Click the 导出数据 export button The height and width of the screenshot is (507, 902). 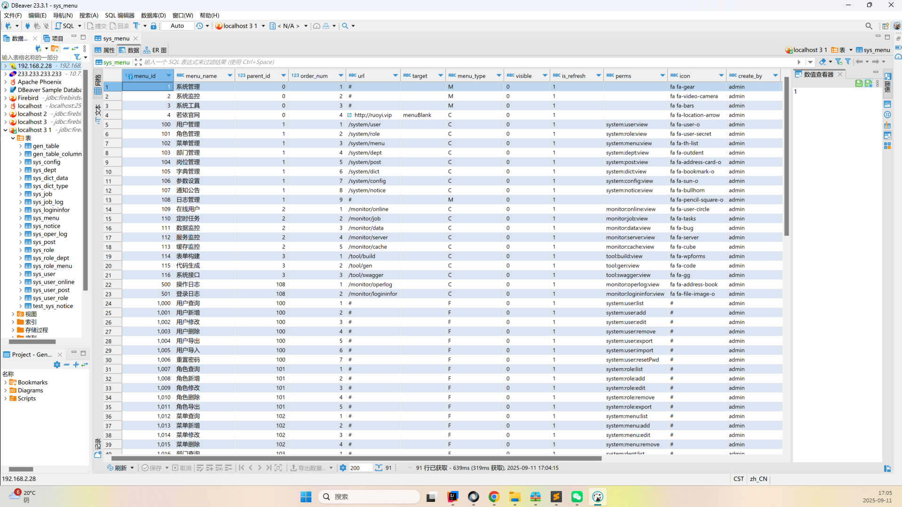307,468
